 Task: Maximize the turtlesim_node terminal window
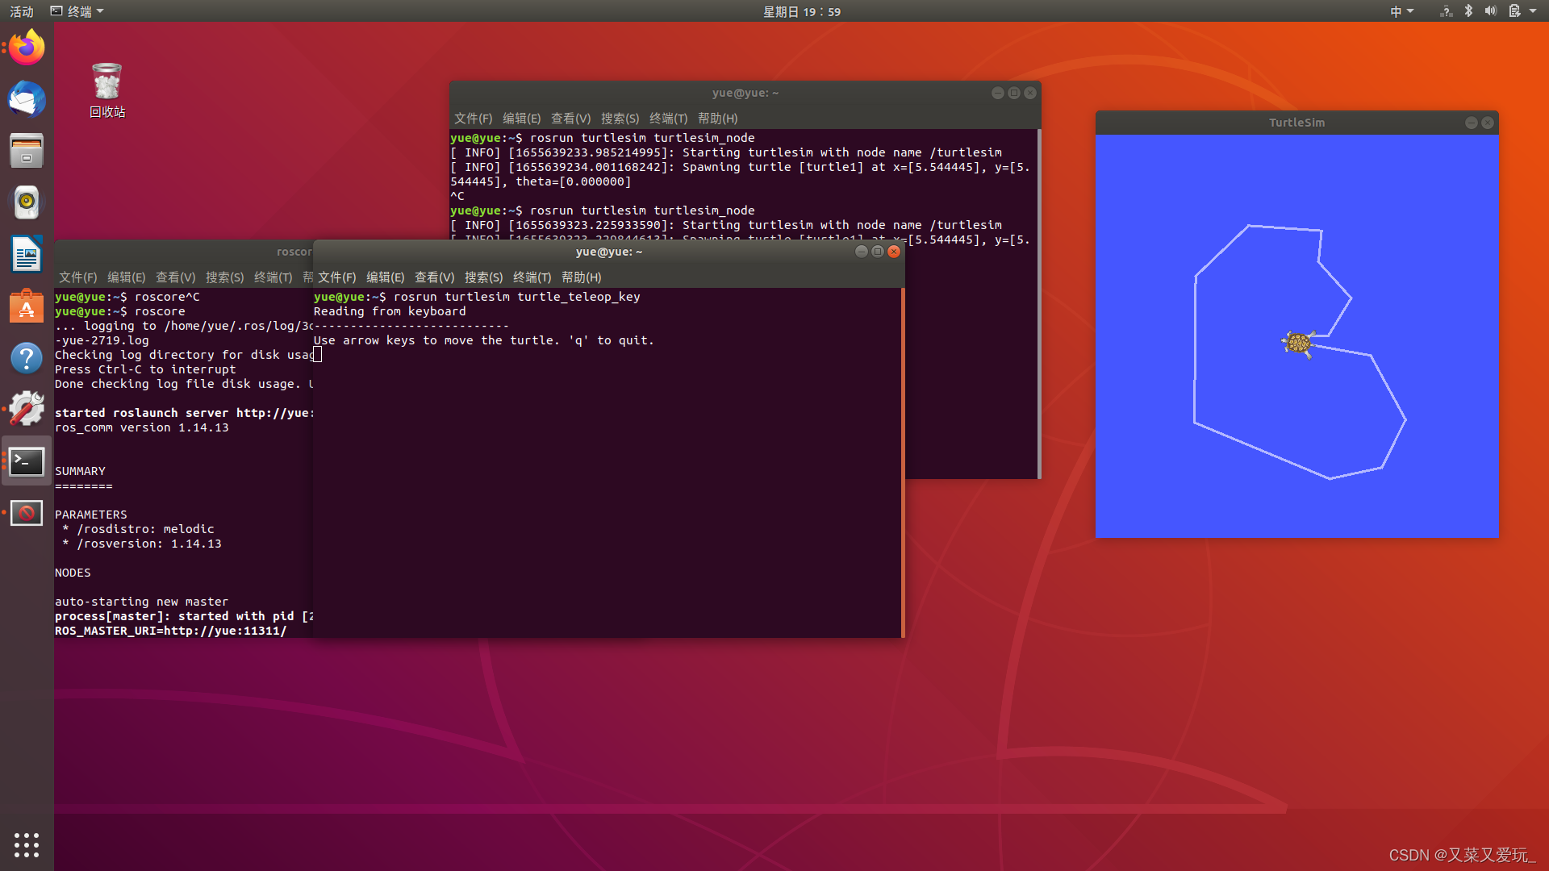[1014, 93]
